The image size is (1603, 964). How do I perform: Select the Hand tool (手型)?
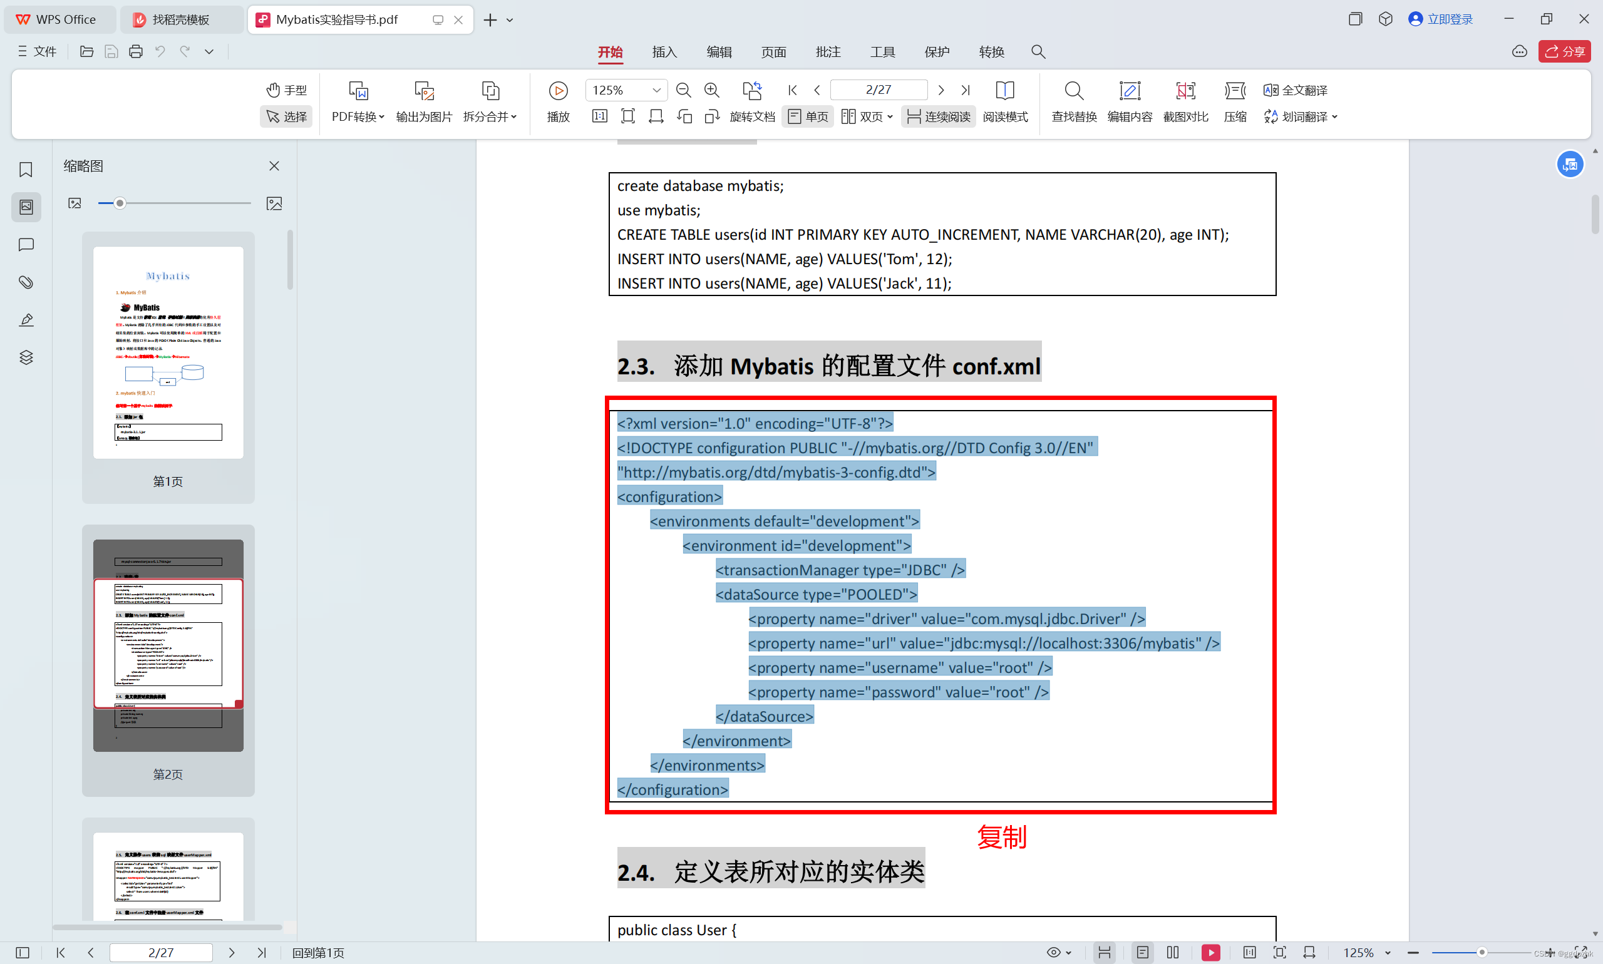287,90
